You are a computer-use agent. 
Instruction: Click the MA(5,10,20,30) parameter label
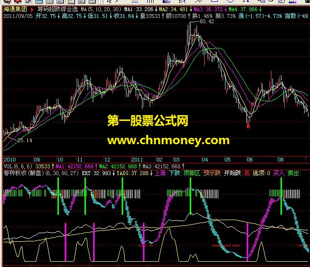(x=101, y=9)
